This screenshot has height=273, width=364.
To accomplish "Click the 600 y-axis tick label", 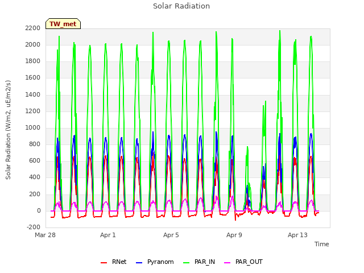I will click(x=35, y=160).
